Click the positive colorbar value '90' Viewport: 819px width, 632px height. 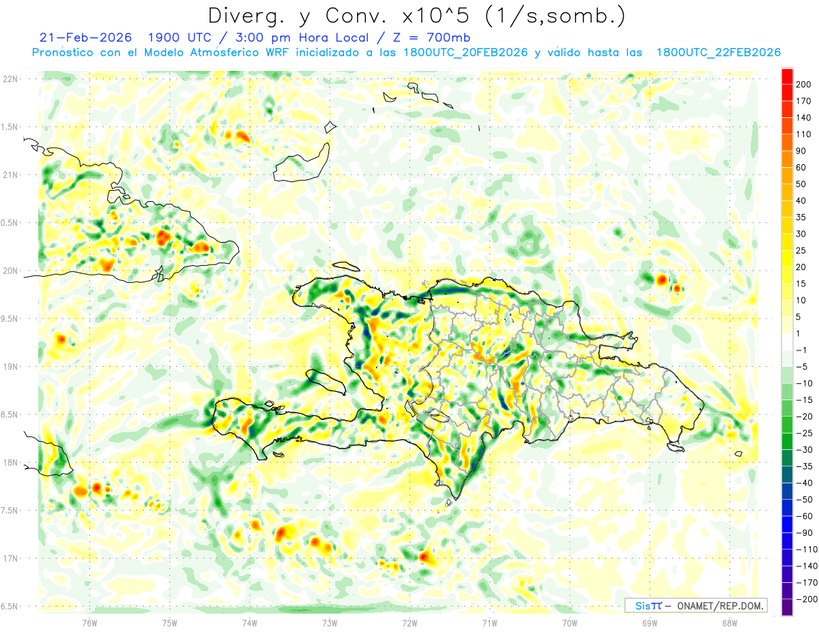coord(802,151)
